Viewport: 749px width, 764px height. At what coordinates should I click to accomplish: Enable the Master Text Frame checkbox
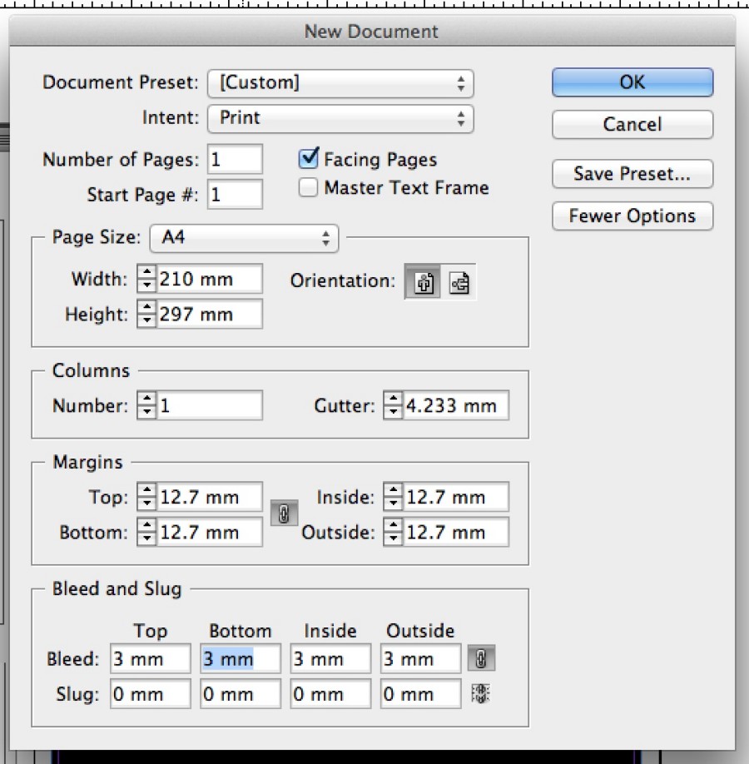(308, 187)
